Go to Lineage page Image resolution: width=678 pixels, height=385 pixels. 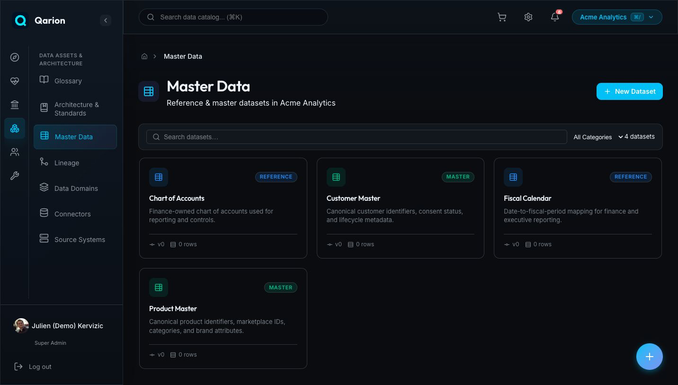(x=75, y=163)
